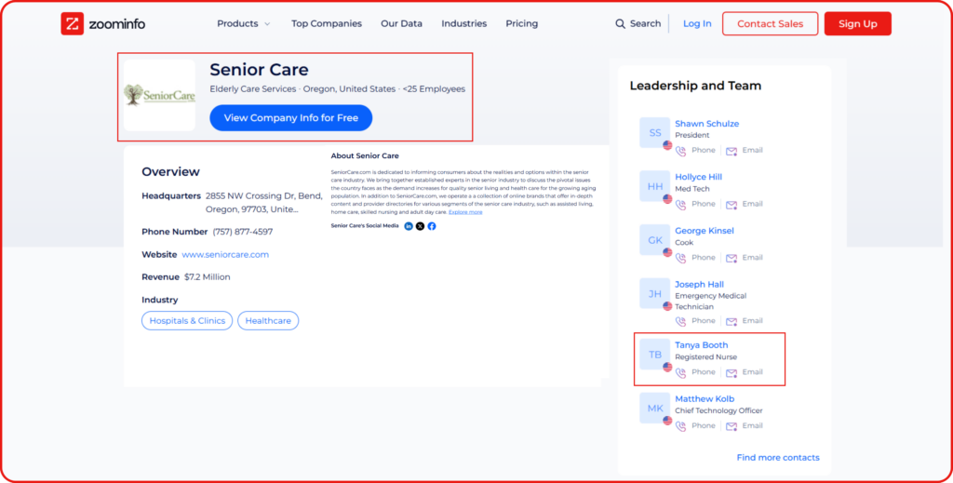Click the Contact Sales button
This screenshot has height=483, width=953.
click(x=770, y=23)
